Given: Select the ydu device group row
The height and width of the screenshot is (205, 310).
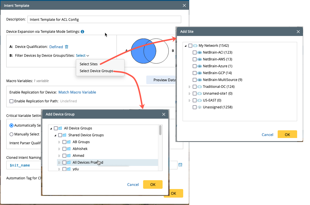Looking at the screenshot, I should tap(107, 169).
